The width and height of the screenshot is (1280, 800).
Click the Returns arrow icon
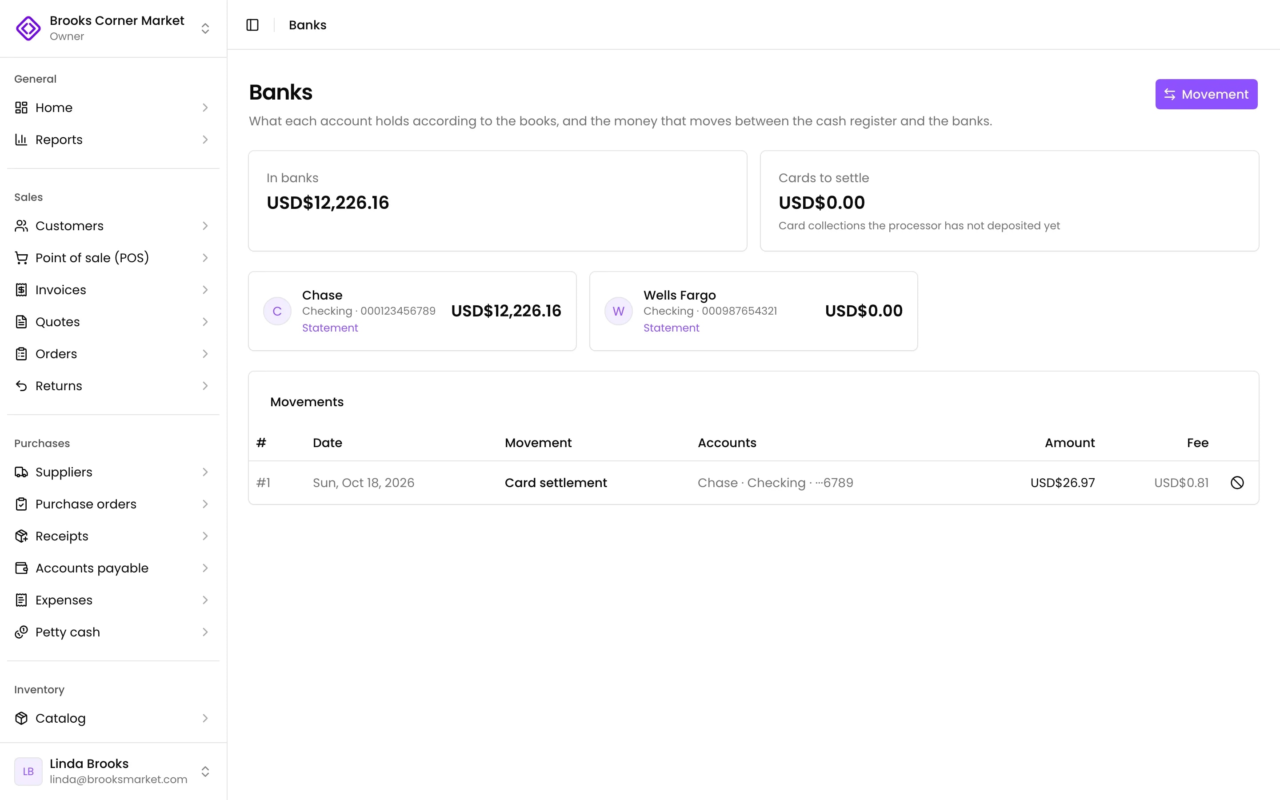[x=21, y=386]
